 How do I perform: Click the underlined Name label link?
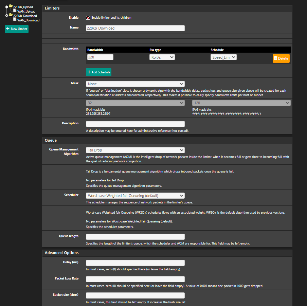click(x=74, y=28)
